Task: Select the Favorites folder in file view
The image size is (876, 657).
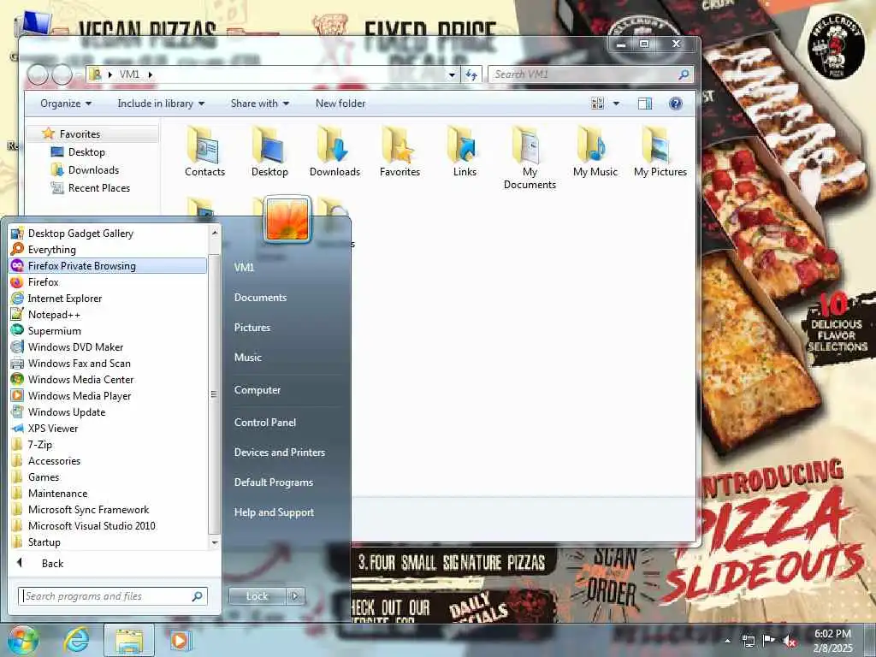Action: [x=400, y=151]
